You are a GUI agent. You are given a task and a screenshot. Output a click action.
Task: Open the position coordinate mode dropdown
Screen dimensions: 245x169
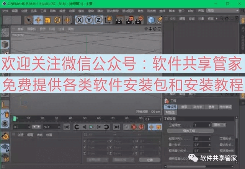click(x=97, y=160)
